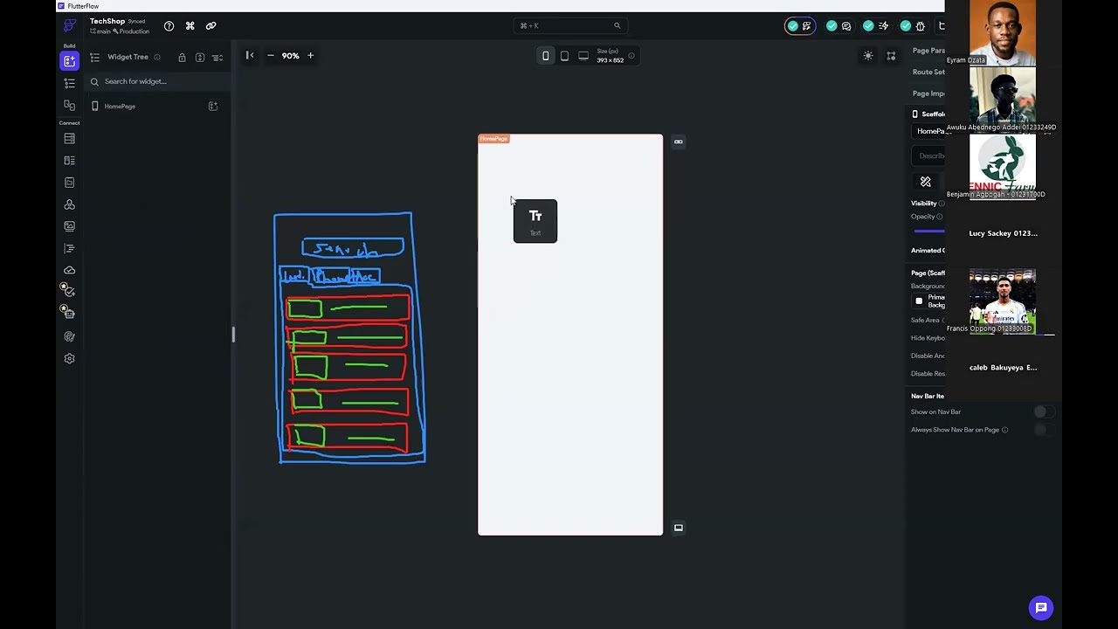Click the lock icon in Widget Tree header
1118x629 pixels.
pyautogui.click(x=182, y=58)
